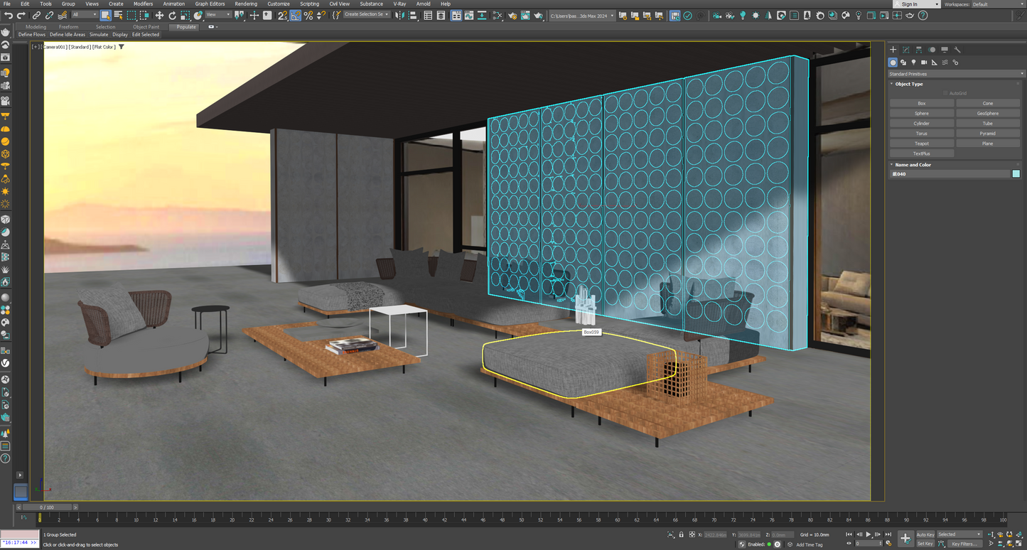Viewport: 1027px width, 550px height.
Task: Open the Standard Primitives dropdown
Action: [x=957, y=74]
